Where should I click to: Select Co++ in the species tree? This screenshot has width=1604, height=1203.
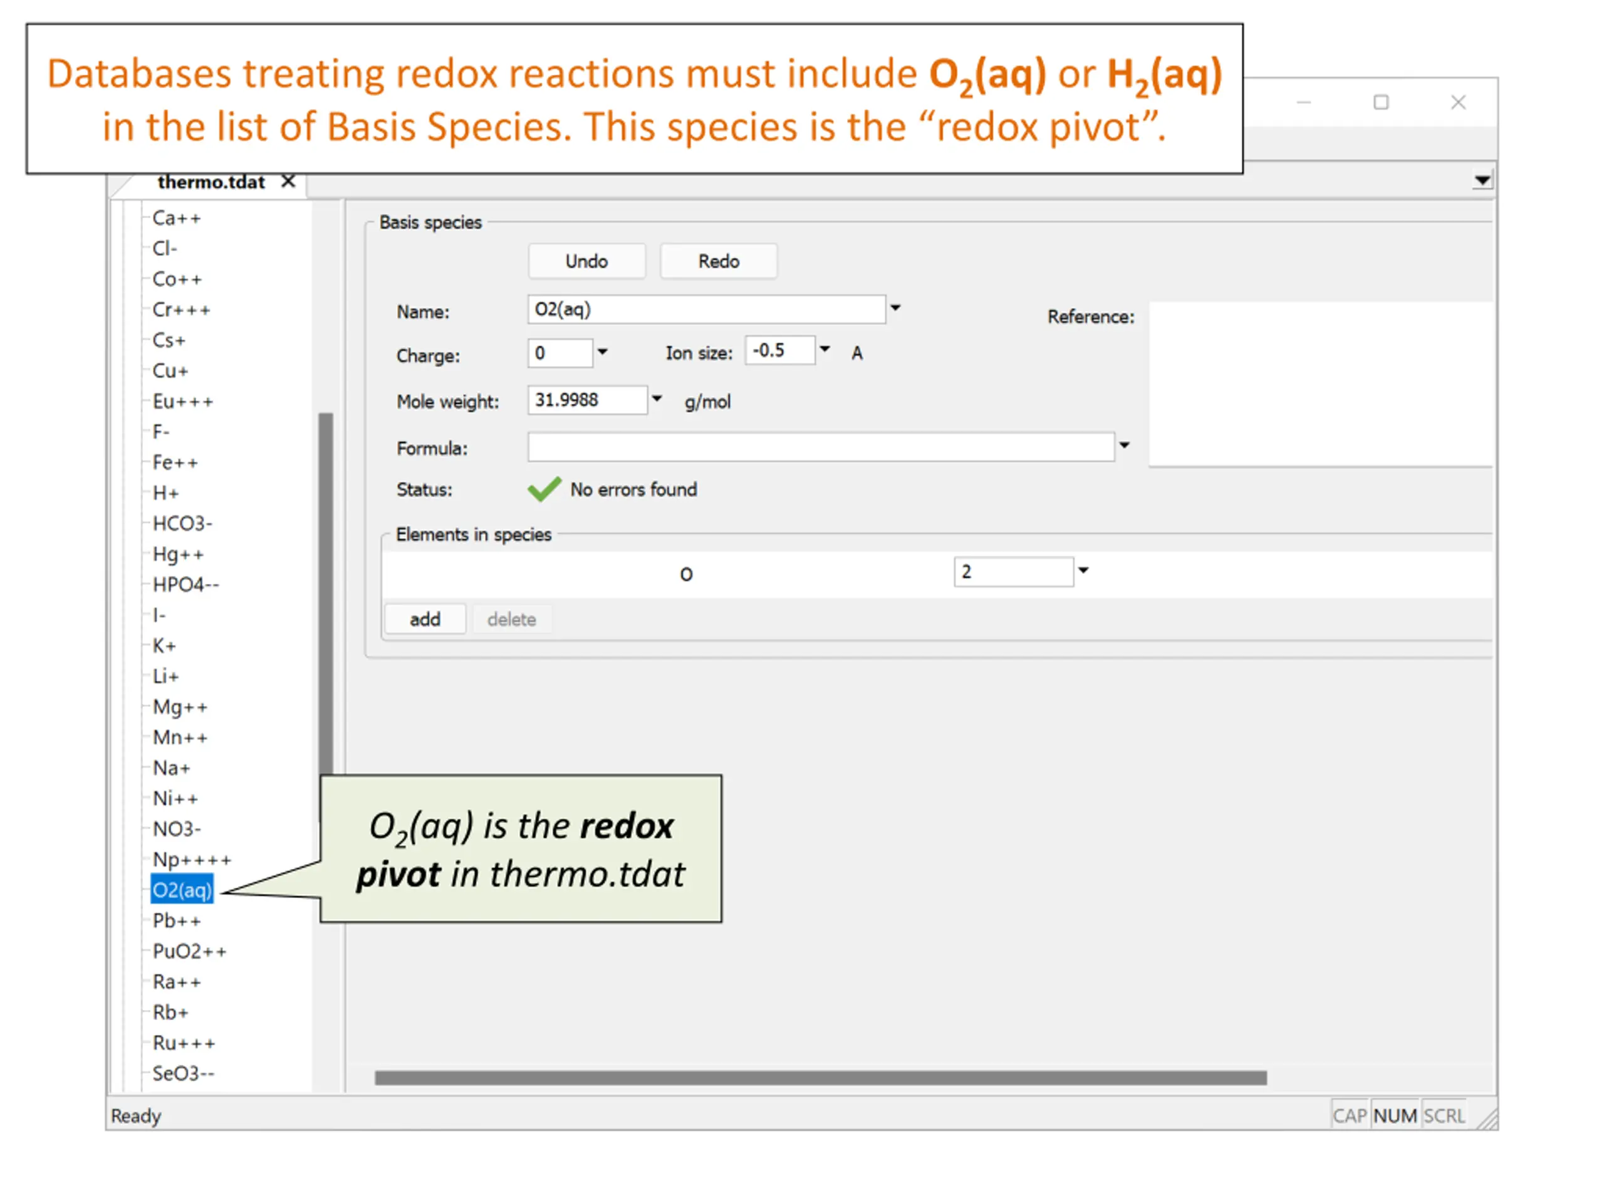click(177, 279)
